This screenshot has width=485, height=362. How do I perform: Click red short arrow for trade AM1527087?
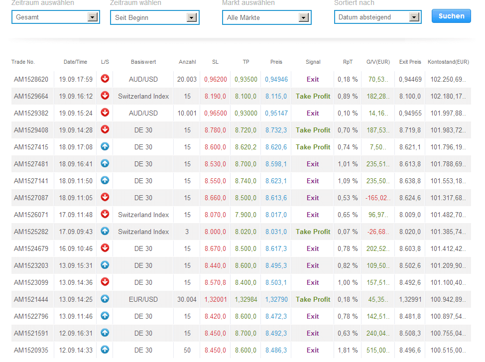105,198
